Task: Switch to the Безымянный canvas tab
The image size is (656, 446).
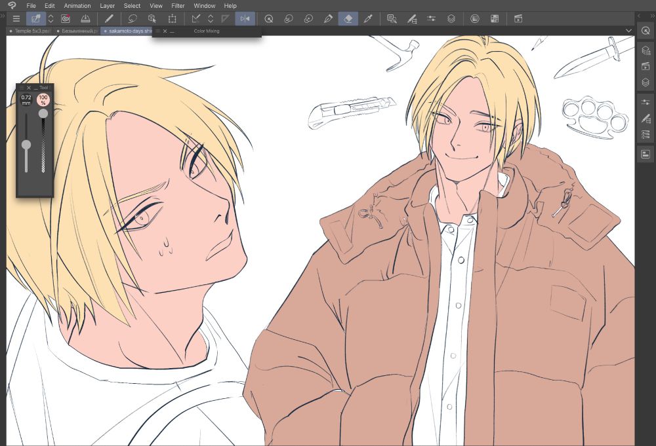Action: (x=77, y=31)
